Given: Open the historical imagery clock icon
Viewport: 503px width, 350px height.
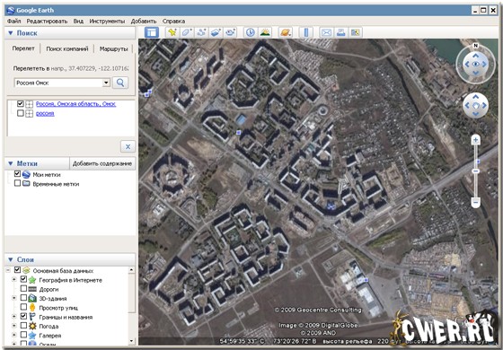Looking at the screenshot, I should (251, 32).
